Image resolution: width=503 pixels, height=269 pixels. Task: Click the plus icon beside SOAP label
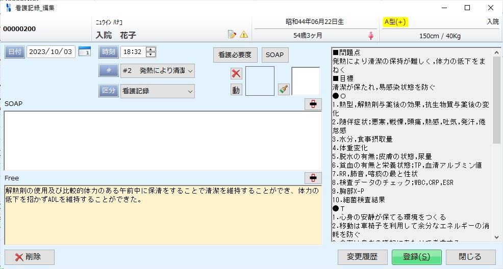click(313, 104)
